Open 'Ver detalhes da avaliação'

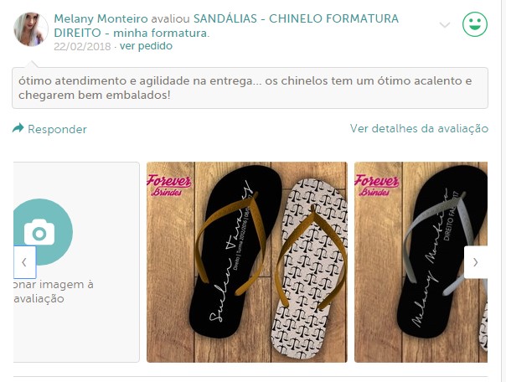(419, 129)
